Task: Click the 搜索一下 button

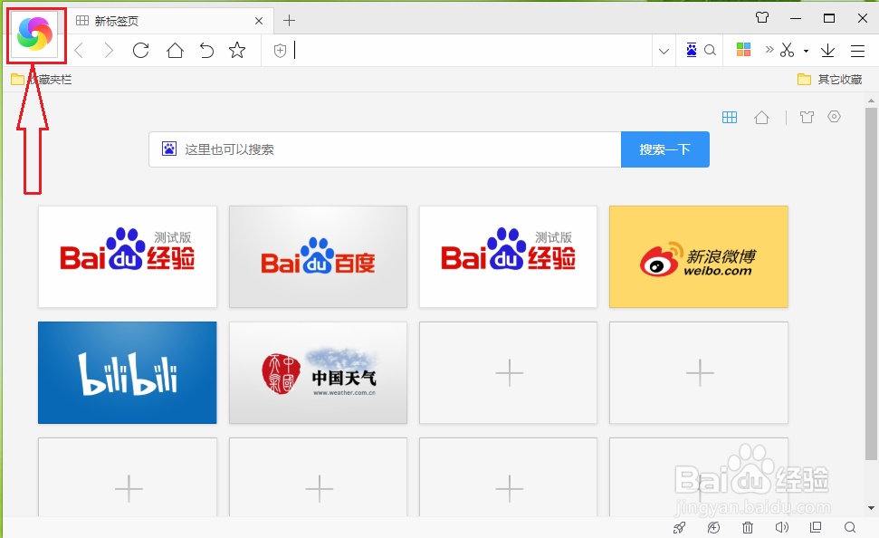Action: tap(664, 149)
